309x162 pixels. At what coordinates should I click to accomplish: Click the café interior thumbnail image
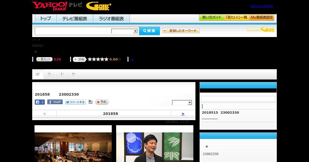(x=73, y=147)
